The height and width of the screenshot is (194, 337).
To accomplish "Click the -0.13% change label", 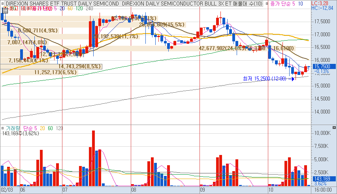I will 322,71.
